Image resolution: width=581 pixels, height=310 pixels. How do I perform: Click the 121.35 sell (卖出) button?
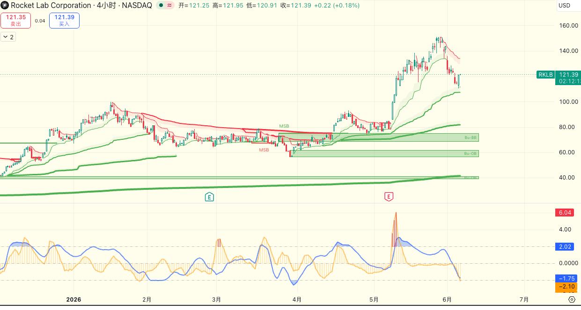point(16,21)
